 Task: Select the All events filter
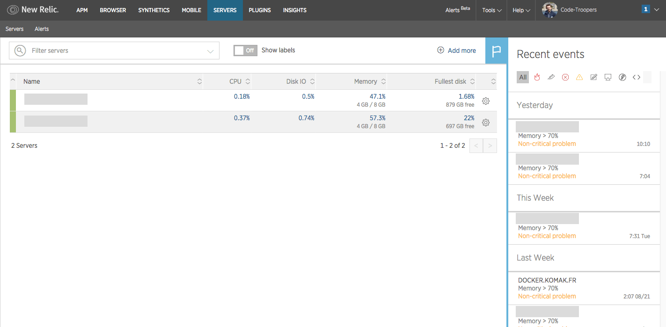pos(523,77)
